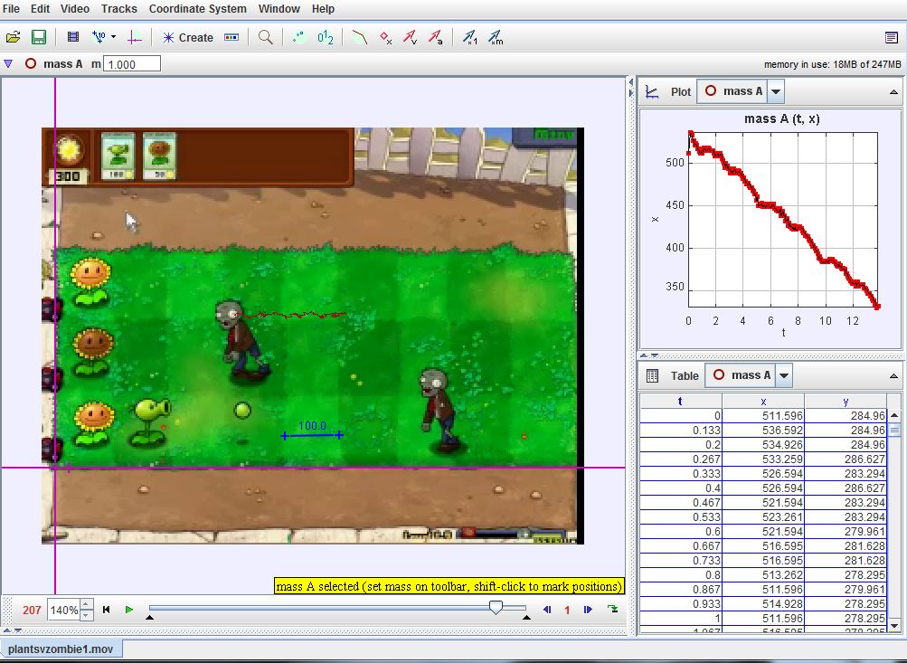Open the Help menu
The height and width of the screenshot is (663, 907).
pyautogui.click(x=323, y=9)
